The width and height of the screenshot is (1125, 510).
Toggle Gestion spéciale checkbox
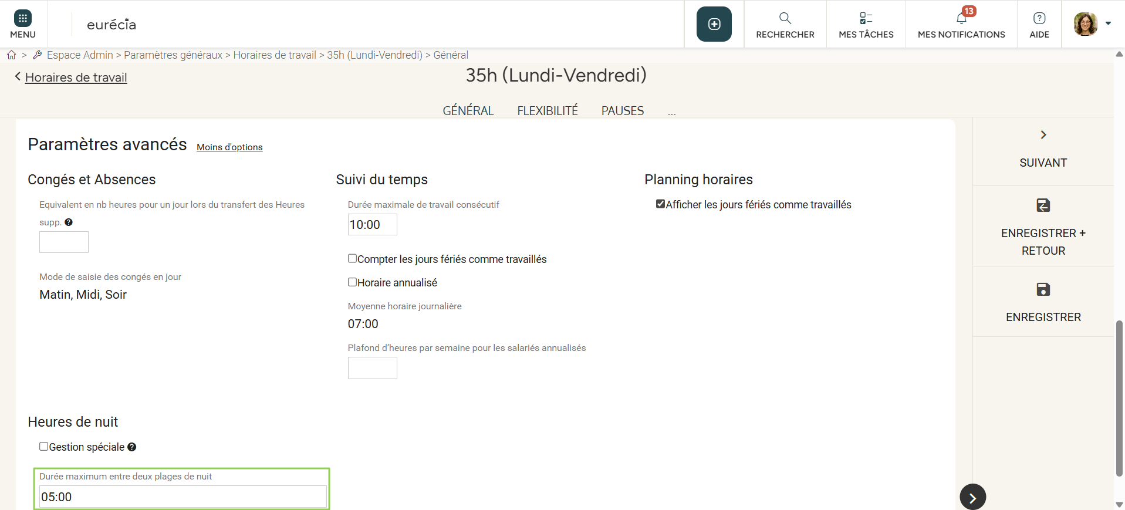(x=44, y=447)
